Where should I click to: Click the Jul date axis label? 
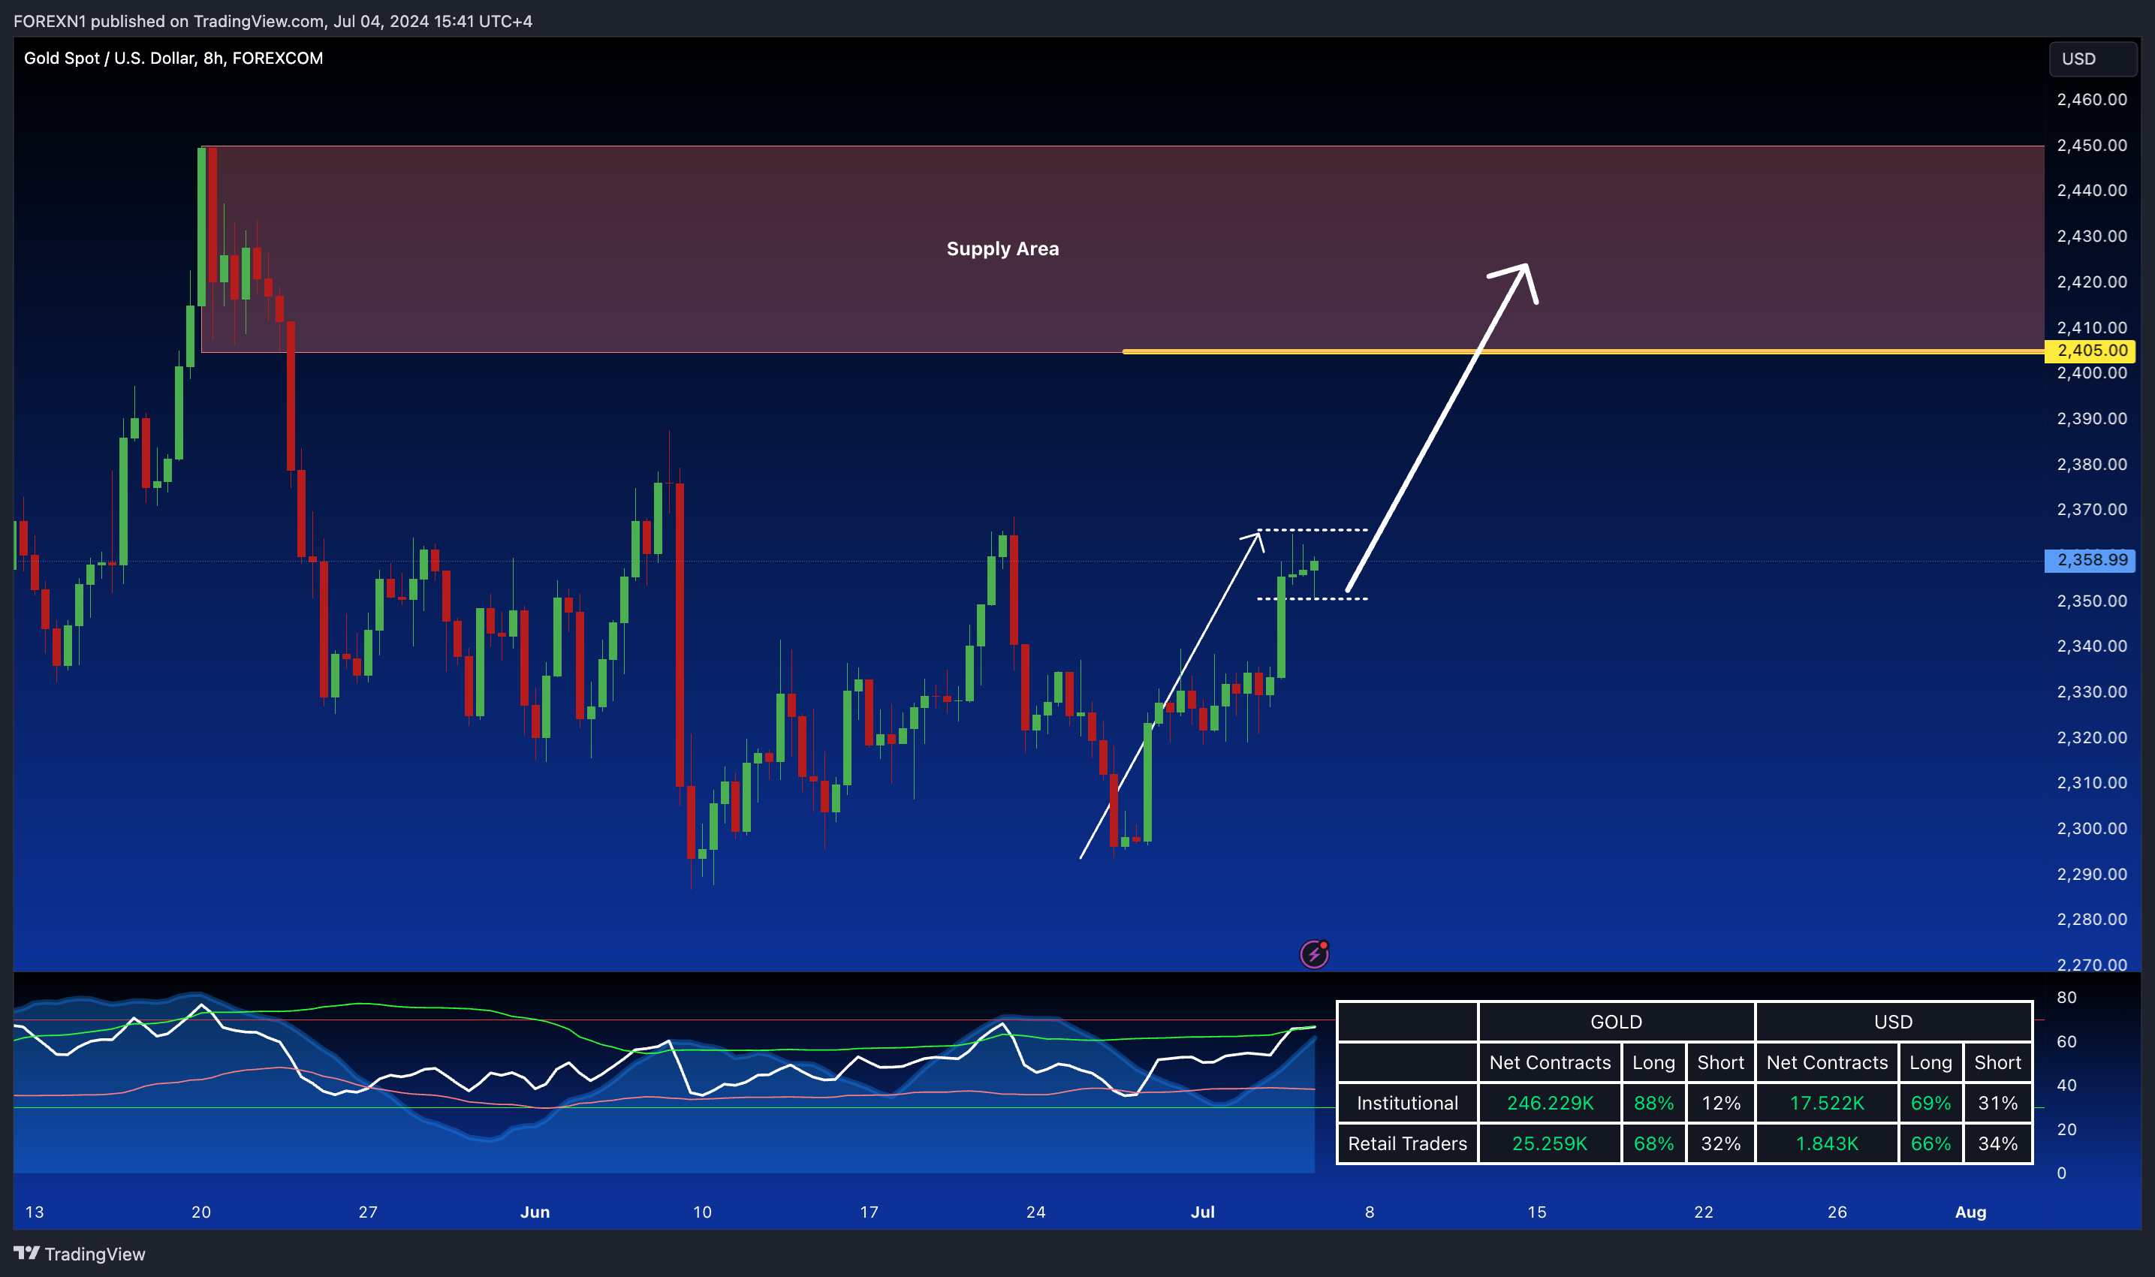[1202, 1212]
